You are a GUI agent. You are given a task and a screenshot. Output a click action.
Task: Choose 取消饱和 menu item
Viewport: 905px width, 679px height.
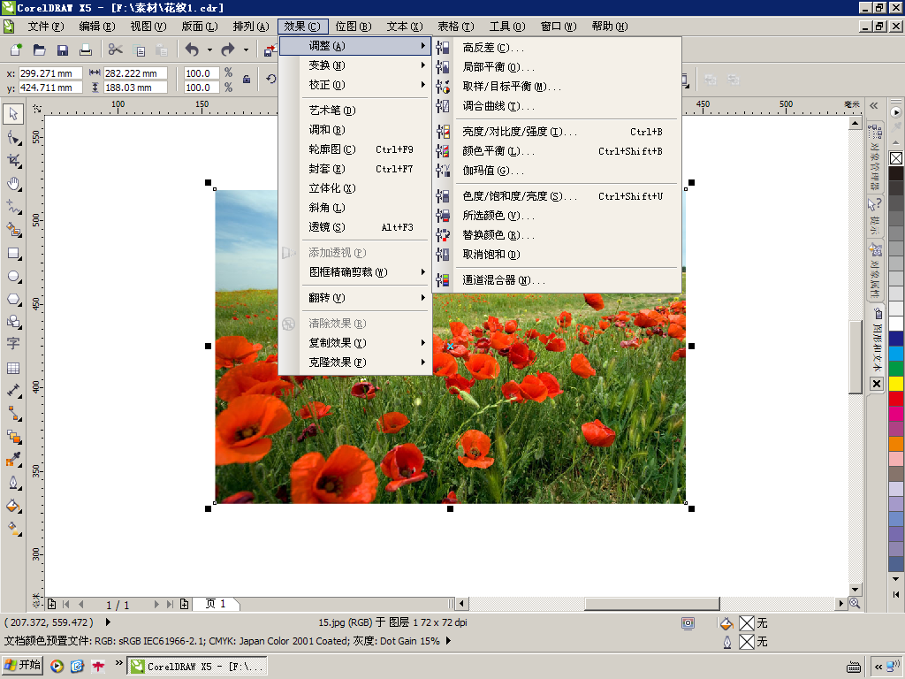pos(558,255)
